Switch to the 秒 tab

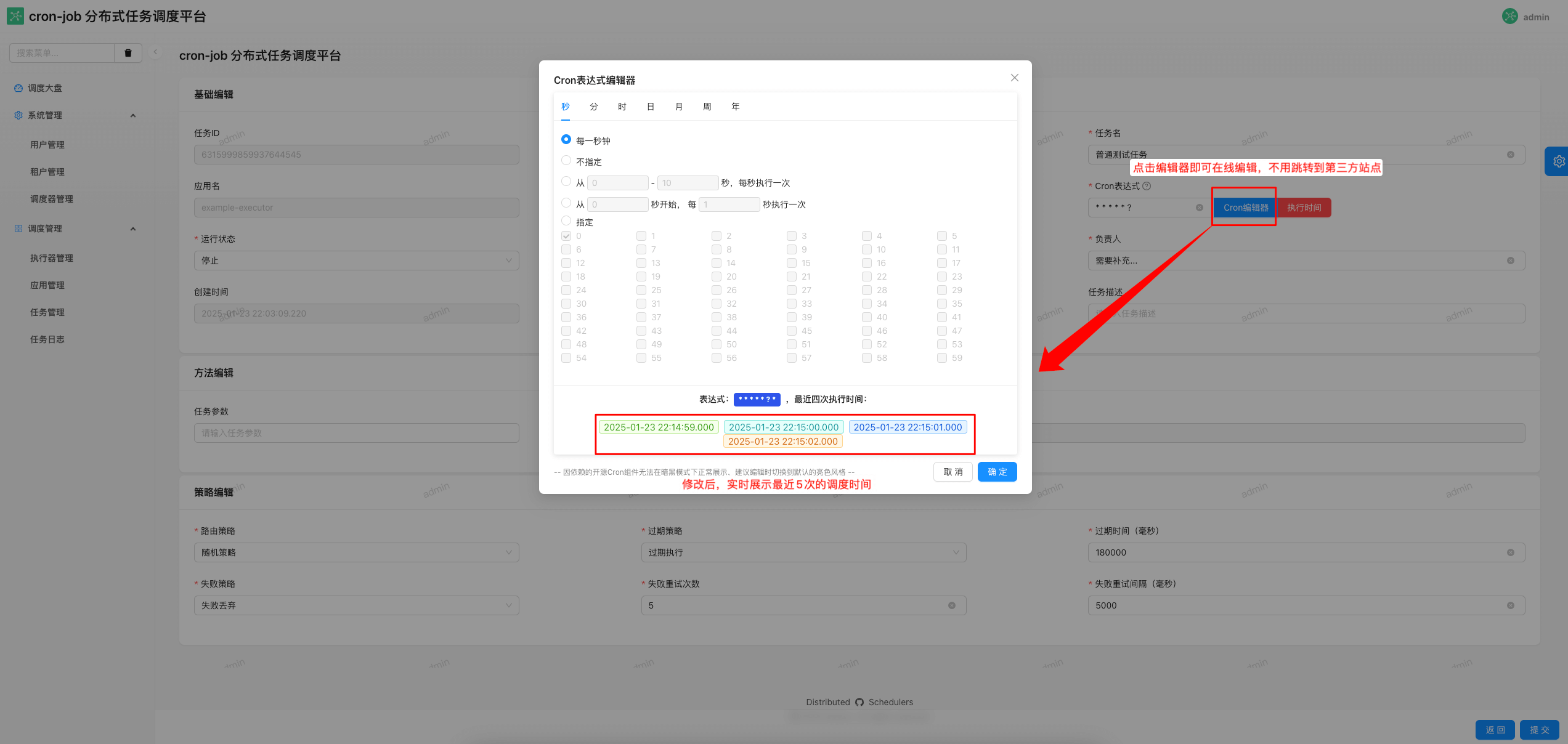[566, 107]
